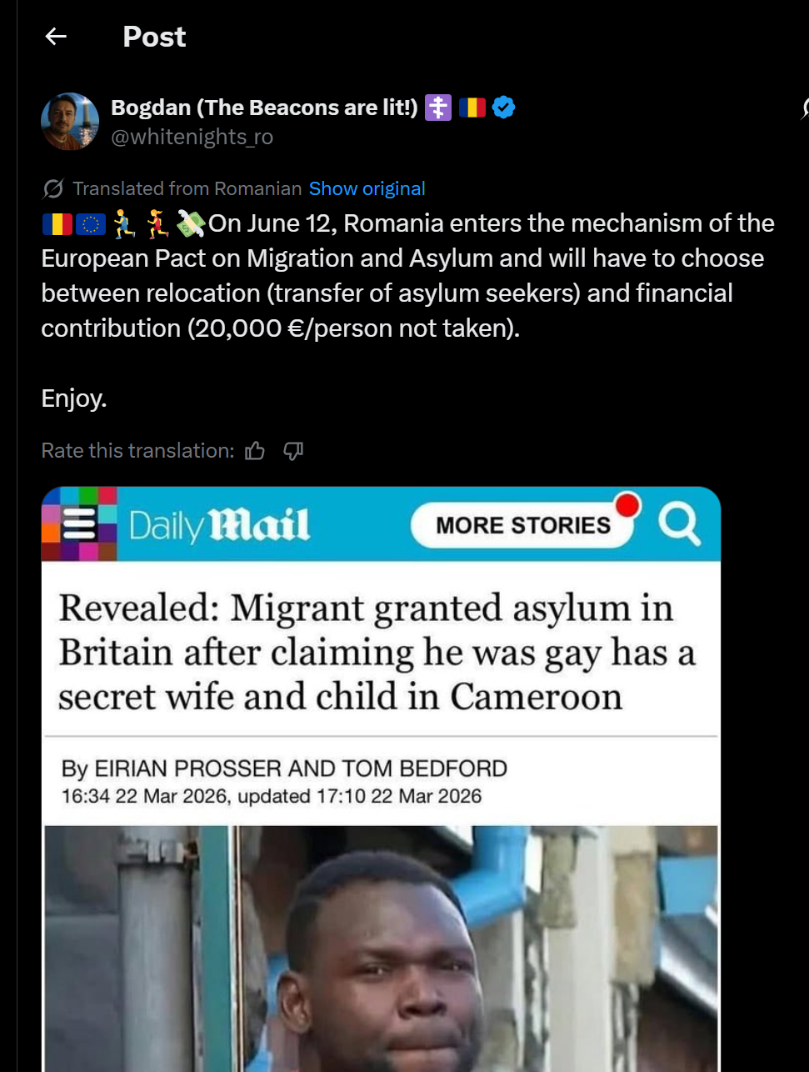
Task: Click the red notification dot on MORE STORIES
Action: (627, 505)
